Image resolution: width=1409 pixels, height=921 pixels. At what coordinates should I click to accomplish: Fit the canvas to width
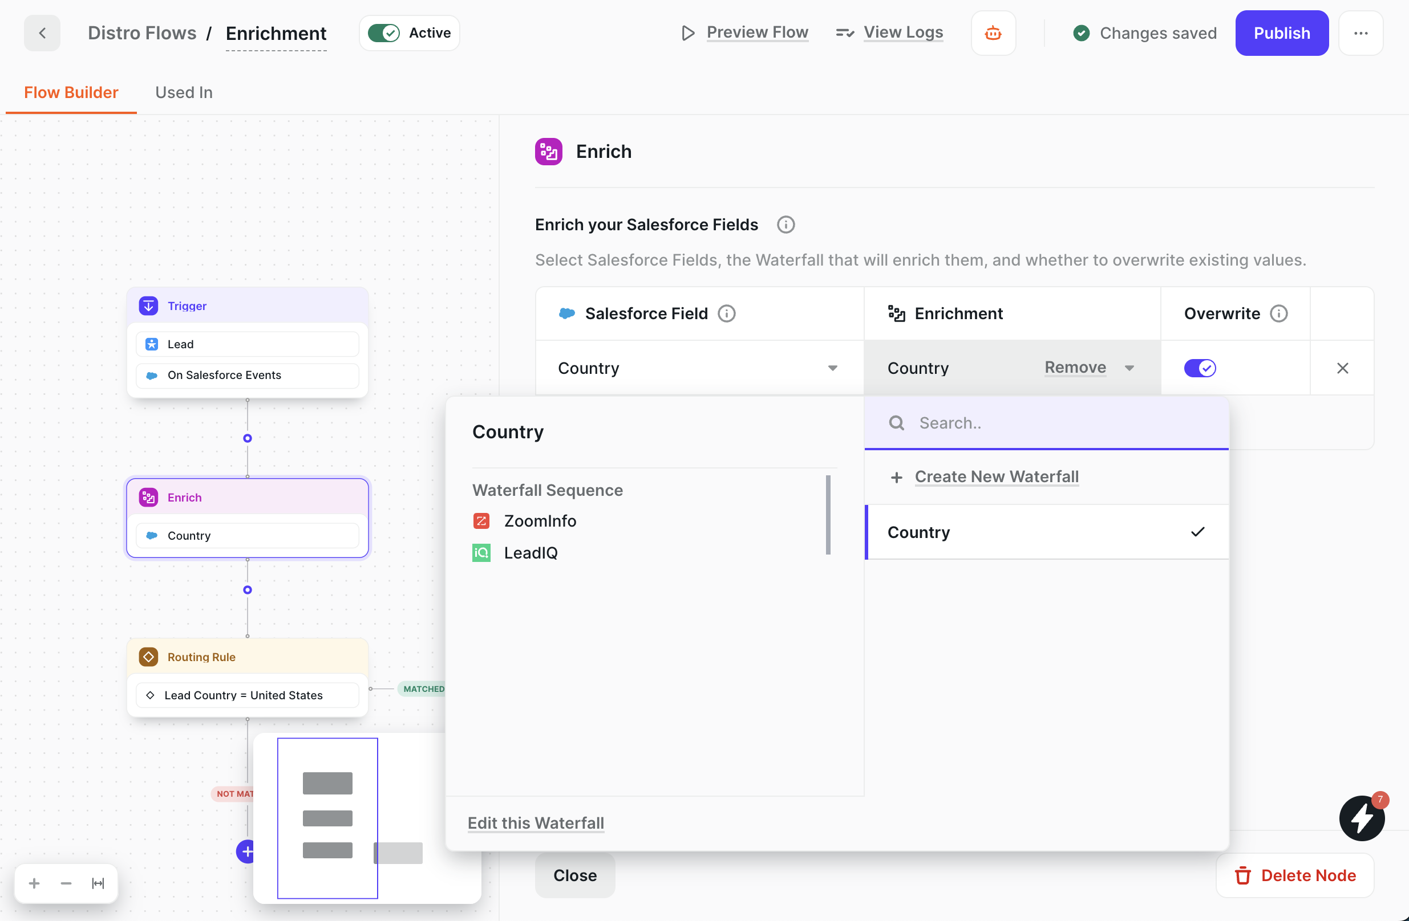click(x=98, y=883)
